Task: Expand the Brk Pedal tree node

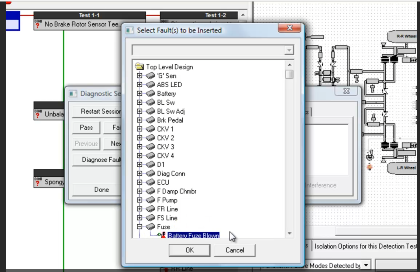Action: tap(139, 120)
